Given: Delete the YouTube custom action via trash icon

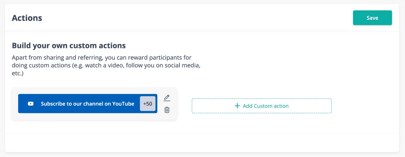Looking at the screenshot, I should click(x=167, y=110).
